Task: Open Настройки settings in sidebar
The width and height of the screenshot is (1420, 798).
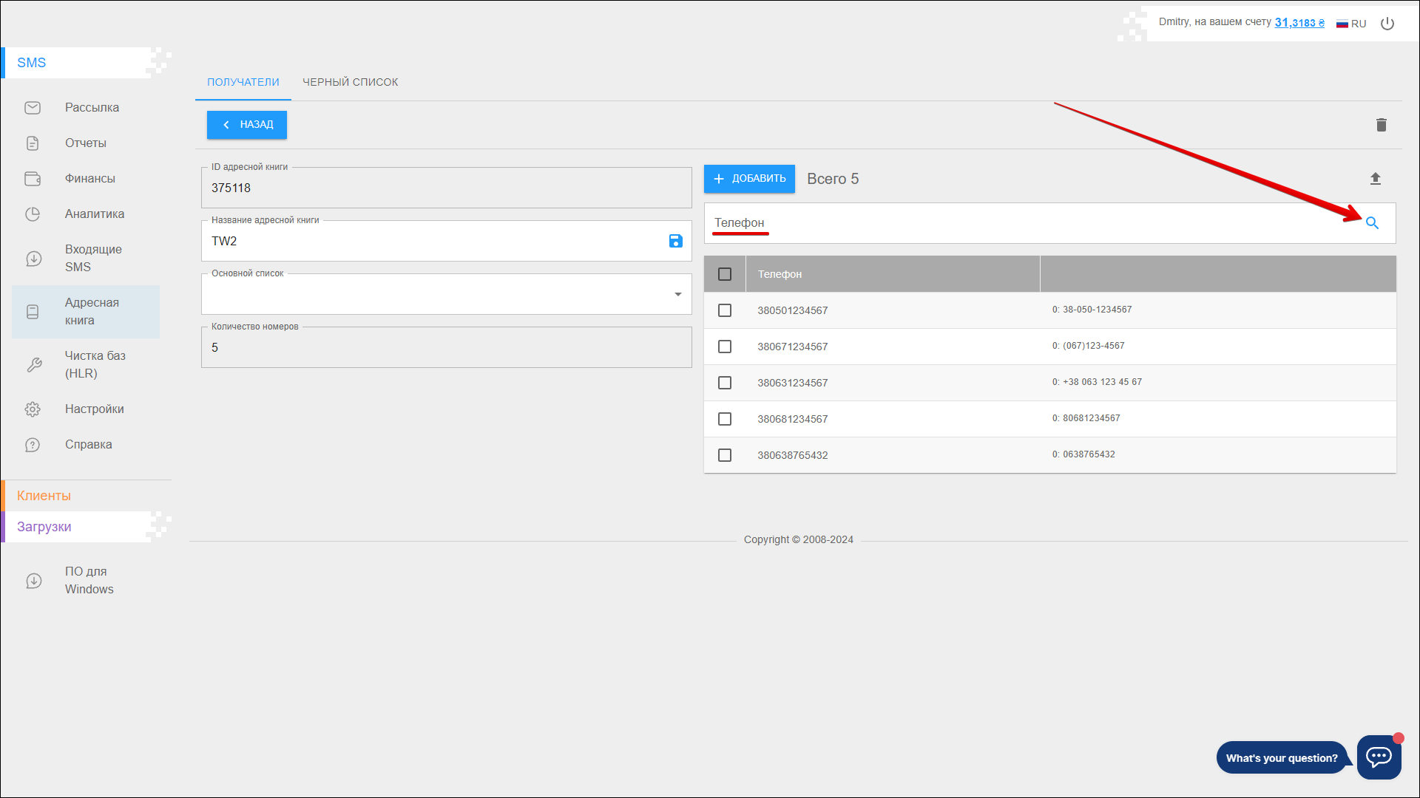Action: pyautogui.click(x=94, y=409)
